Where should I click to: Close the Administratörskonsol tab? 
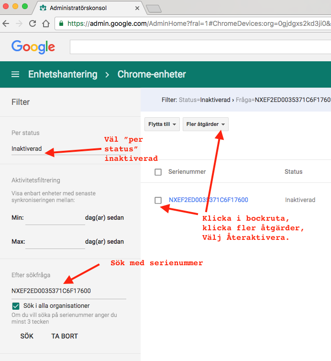pyautogui.click(x=137, y=8)
